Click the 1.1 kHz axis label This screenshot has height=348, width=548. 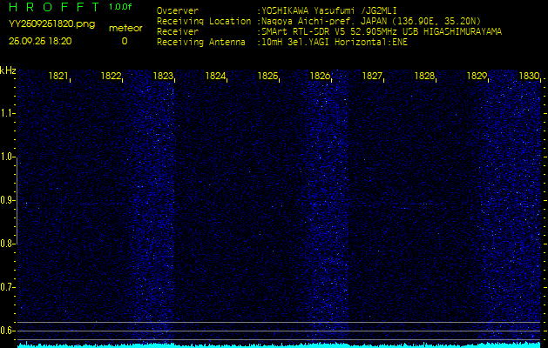pos(6,113)
